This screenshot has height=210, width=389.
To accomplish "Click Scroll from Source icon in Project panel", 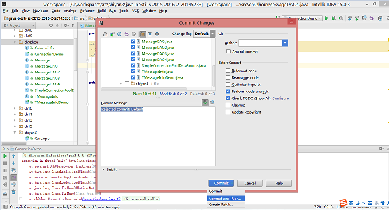I will pyautogui.click(x=51, y=25).
